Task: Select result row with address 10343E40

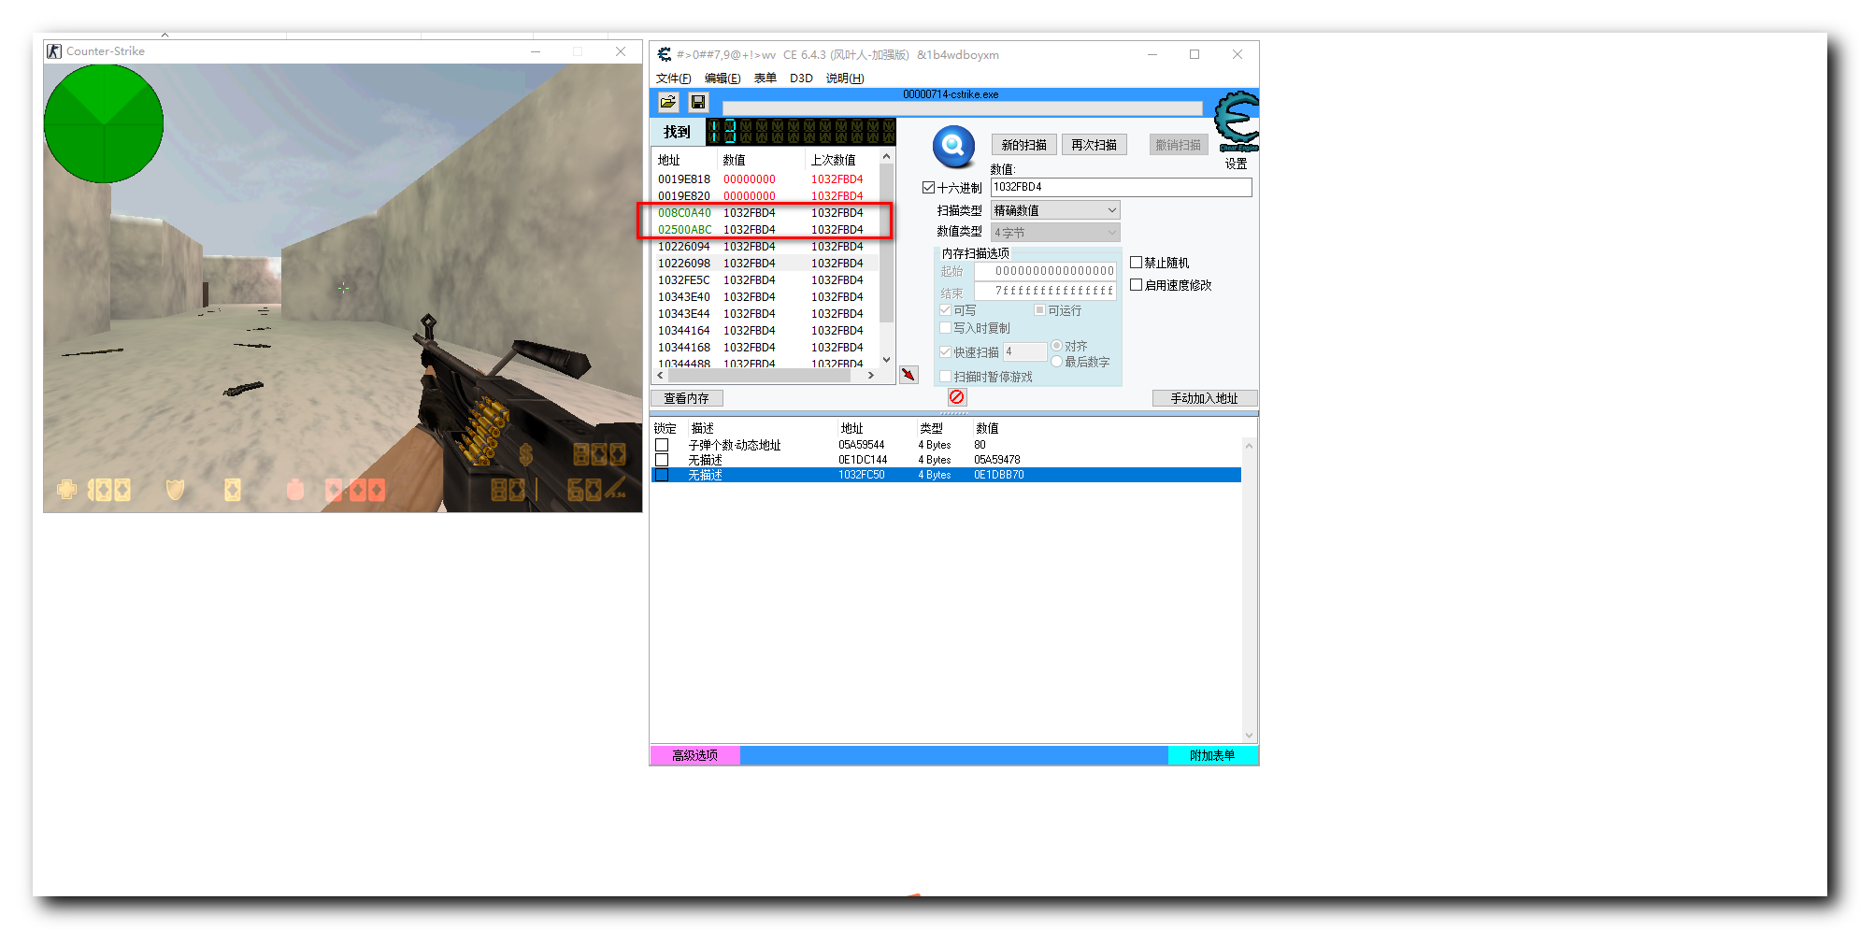Action: 765,297
